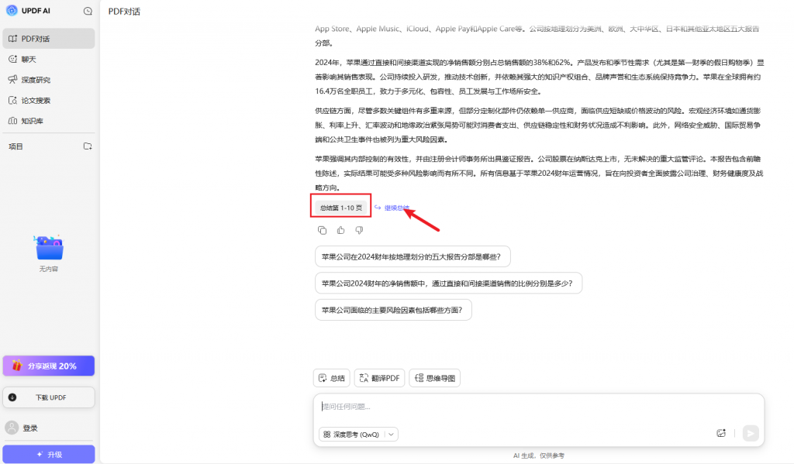This screenshot has width=794, height=464.
Task: Select the suggested question about 五大报告分部
Action: pos(413,257)
